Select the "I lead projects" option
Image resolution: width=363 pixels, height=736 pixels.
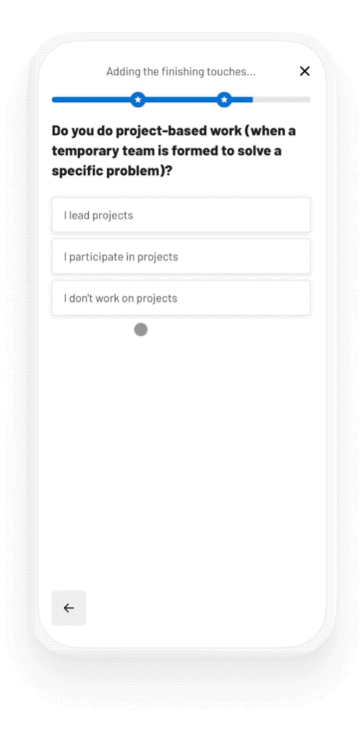coord(181,215)
